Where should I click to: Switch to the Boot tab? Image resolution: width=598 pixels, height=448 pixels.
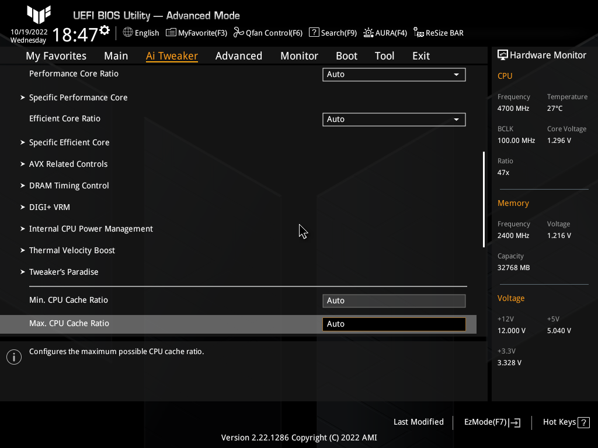(x=346, y=55)
